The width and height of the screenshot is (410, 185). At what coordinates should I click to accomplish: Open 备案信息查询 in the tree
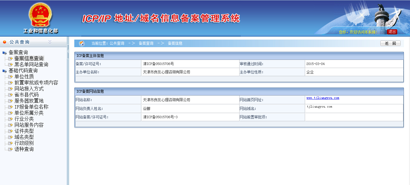[29, 58]
